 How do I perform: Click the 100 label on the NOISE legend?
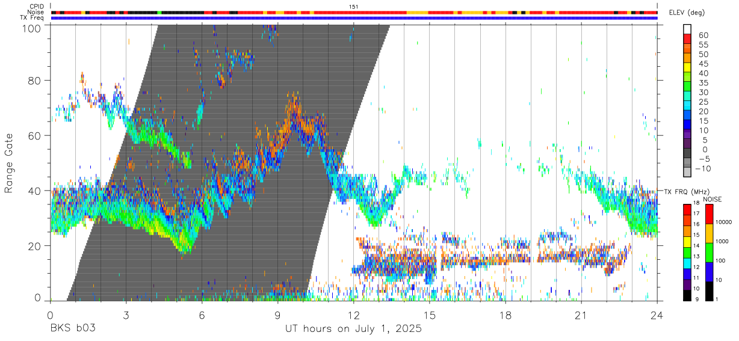(x=719, y=260)
